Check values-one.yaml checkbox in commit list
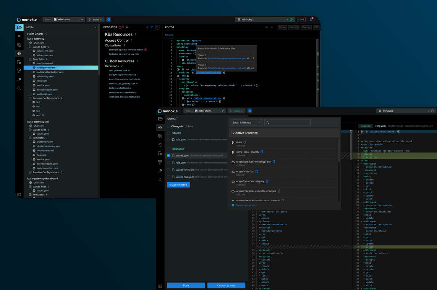 click(x=168, y=170)
